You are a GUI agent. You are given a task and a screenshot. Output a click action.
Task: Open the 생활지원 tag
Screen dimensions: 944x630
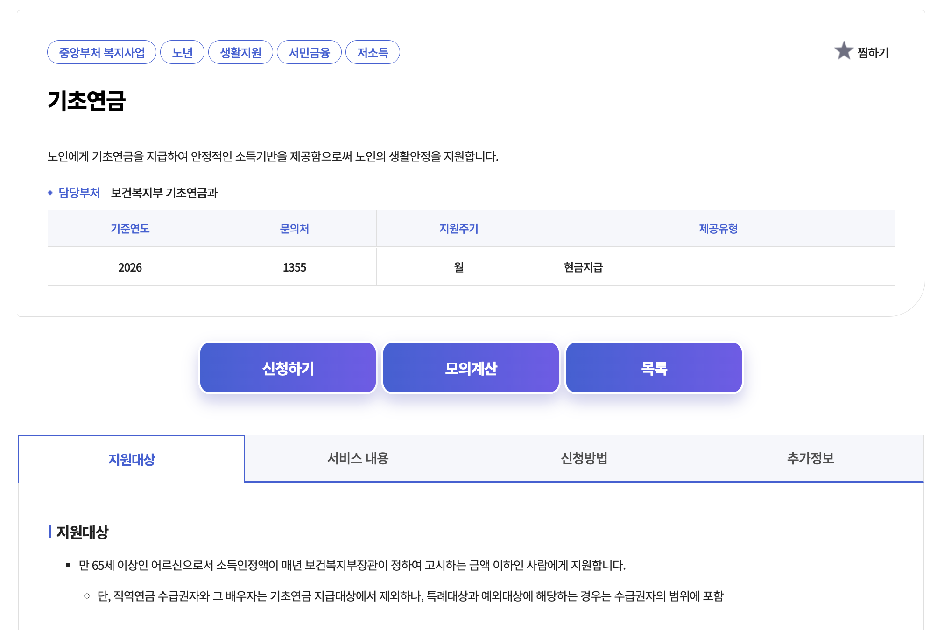(240, 52)
